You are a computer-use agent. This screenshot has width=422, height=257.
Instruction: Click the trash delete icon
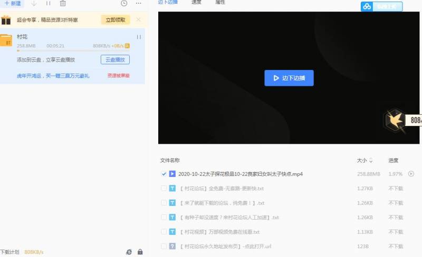point(63,3)
